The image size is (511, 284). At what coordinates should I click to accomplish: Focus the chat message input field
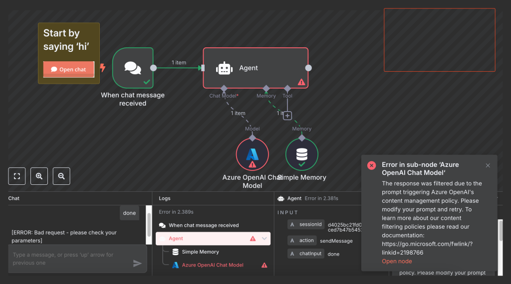point(77,259)
